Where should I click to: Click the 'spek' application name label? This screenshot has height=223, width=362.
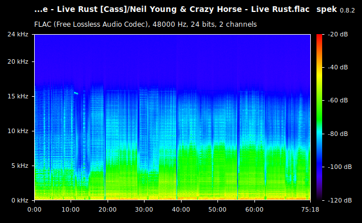327,9
